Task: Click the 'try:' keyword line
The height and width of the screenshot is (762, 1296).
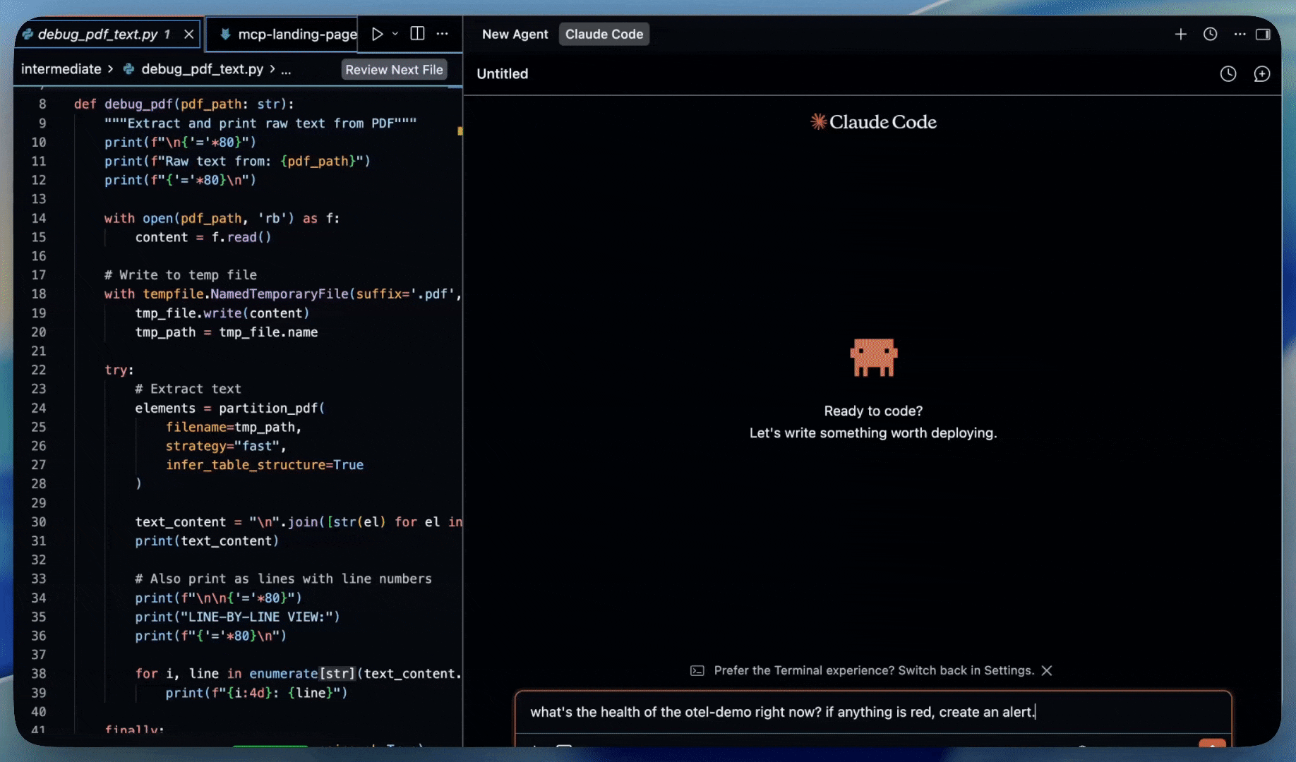Action: (x=119, y=370)
